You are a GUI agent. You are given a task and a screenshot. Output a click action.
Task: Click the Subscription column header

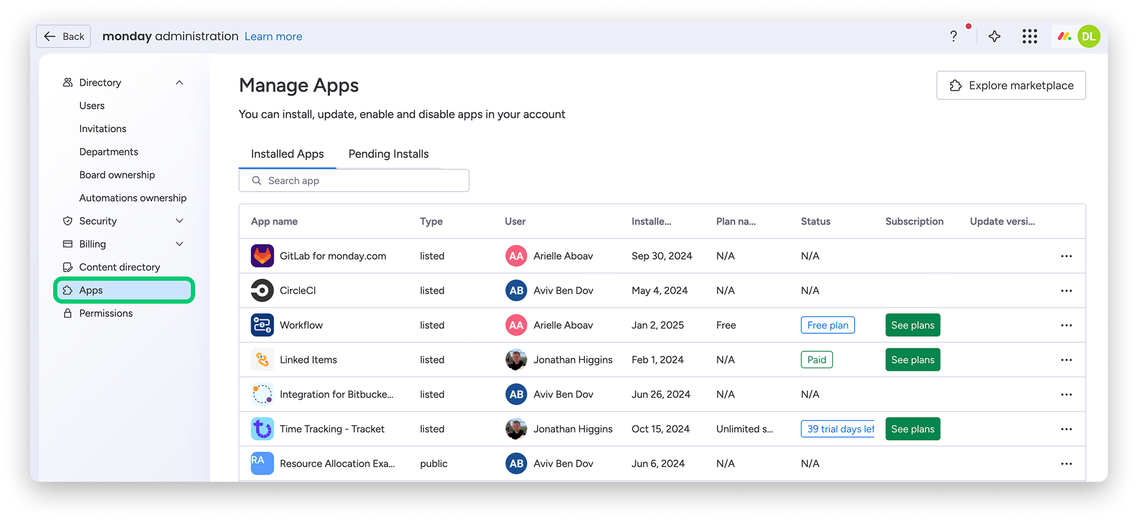click(915, 222)
